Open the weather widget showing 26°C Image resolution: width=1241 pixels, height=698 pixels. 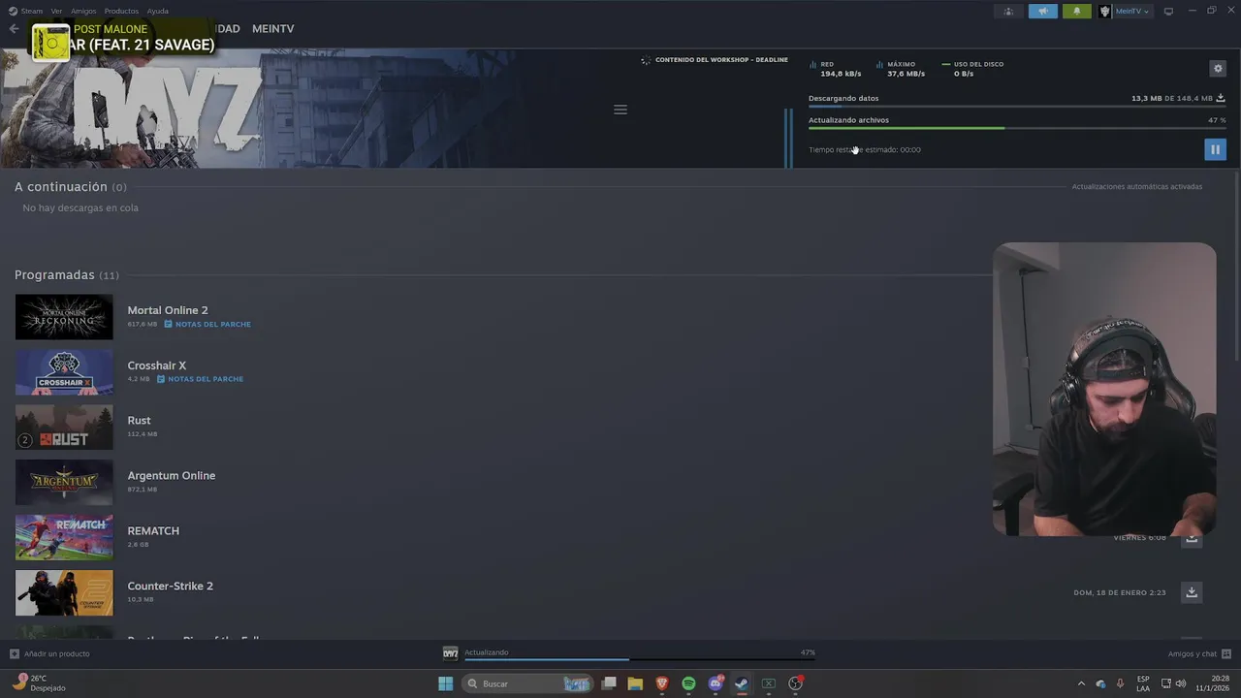tap(39, 683)
